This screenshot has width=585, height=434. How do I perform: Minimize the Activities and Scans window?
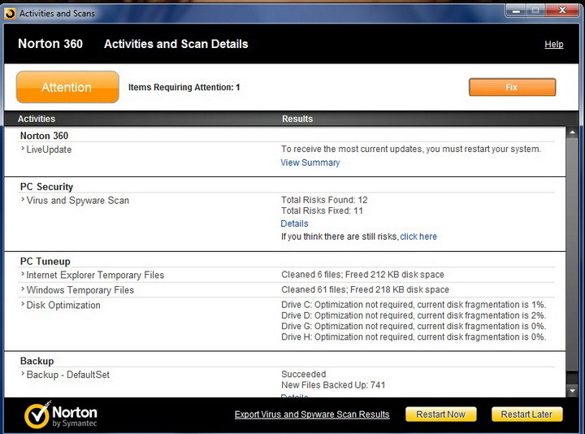(515, 10)
